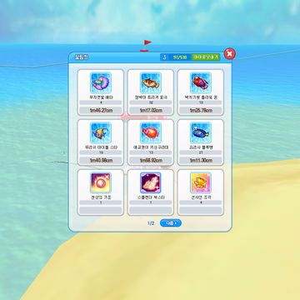
Task: Select the blue tang fish icon
Action: (201, 132)
